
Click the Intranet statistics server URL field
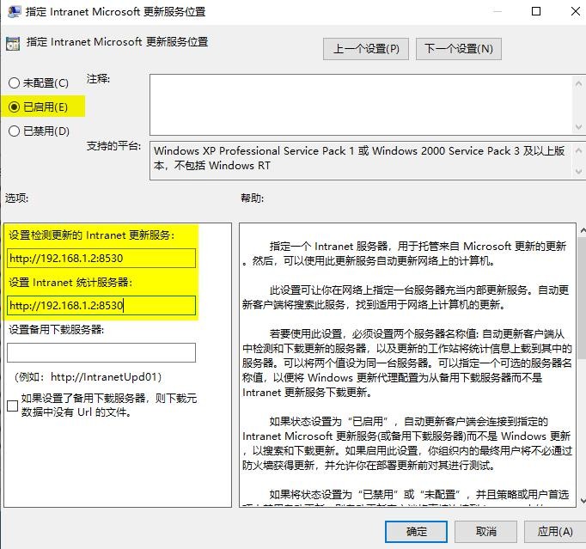(x=101, y=305)
